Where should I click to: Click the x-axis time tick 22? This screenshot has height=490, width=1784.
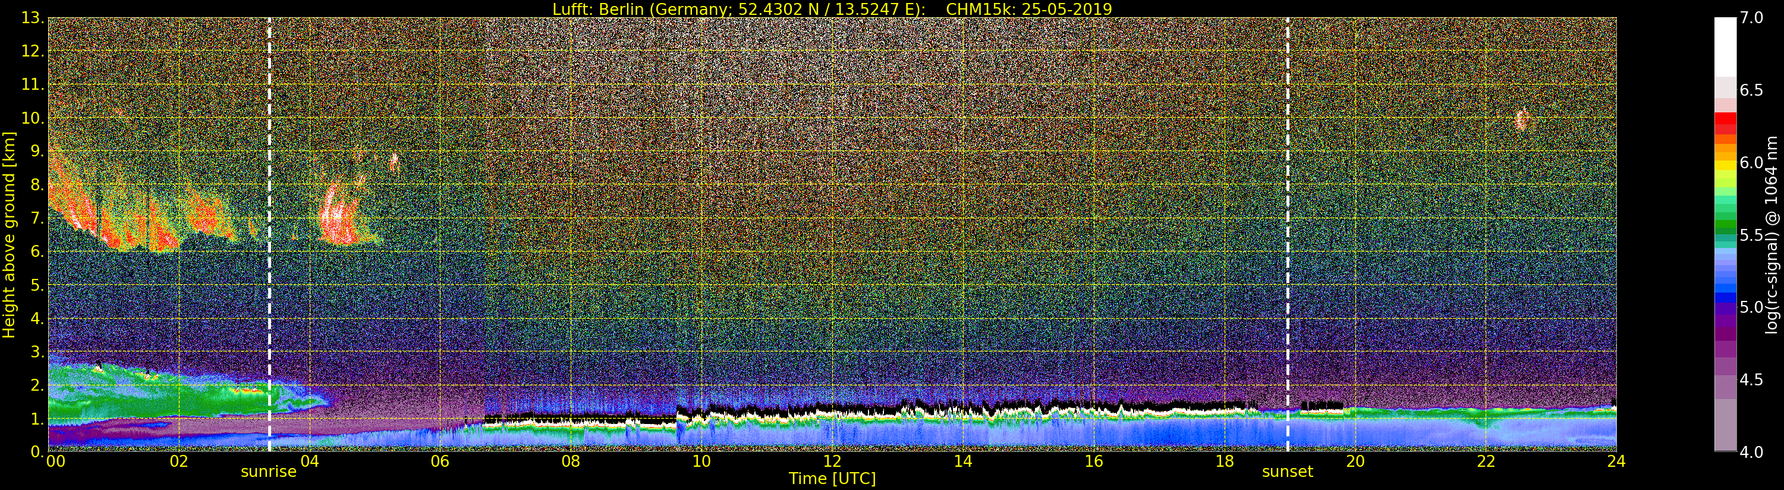click(1486, 461)
